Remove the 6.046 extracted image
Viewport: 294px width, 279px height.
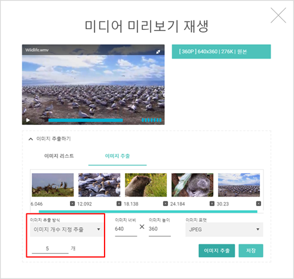tap(72, 204)
